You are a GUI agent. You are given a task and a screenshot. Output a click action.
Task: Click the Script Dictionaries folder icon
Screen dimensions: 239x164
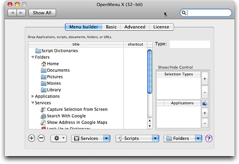click(38, 51)
